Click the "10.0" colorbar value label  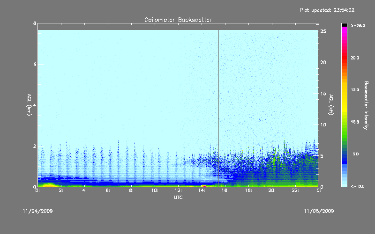(355, 122)
